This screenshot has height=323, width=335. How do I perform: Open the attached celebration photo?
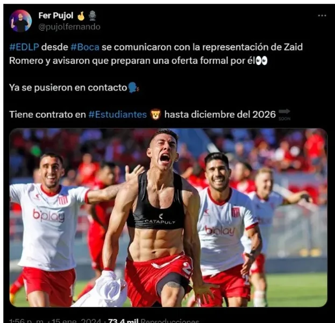point(168,217)
